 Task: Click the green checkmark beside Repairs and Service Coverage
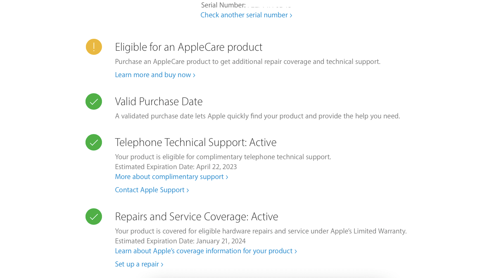[94, 217]
